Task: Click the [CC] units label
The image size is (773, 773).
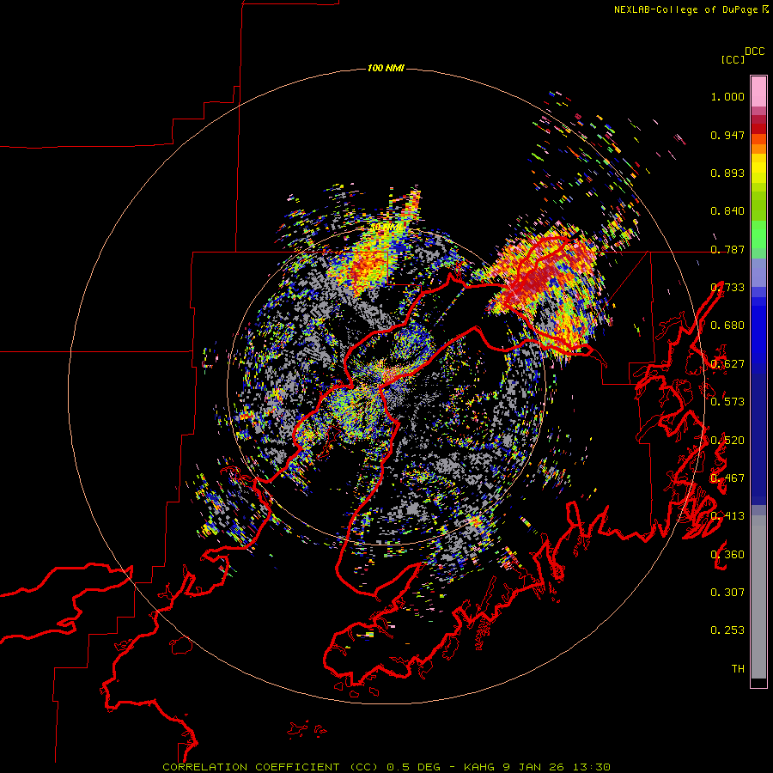Action: pyautogui.click(x=733, y=59)
